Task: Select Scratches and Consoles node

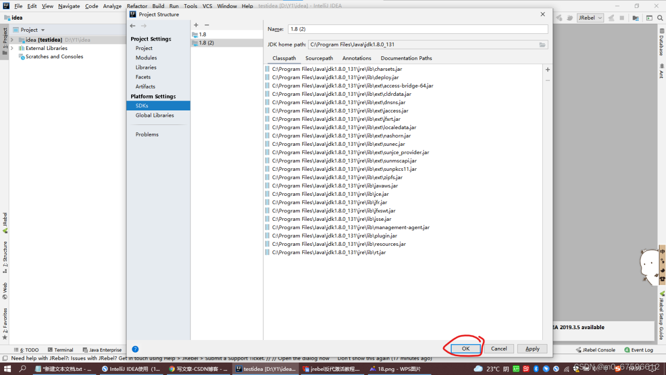Action: [x=54, y=57]
